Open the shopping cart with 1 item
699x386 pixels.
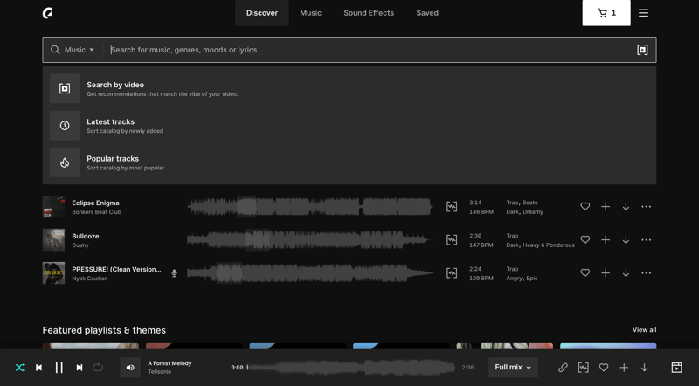pos(606,13)
